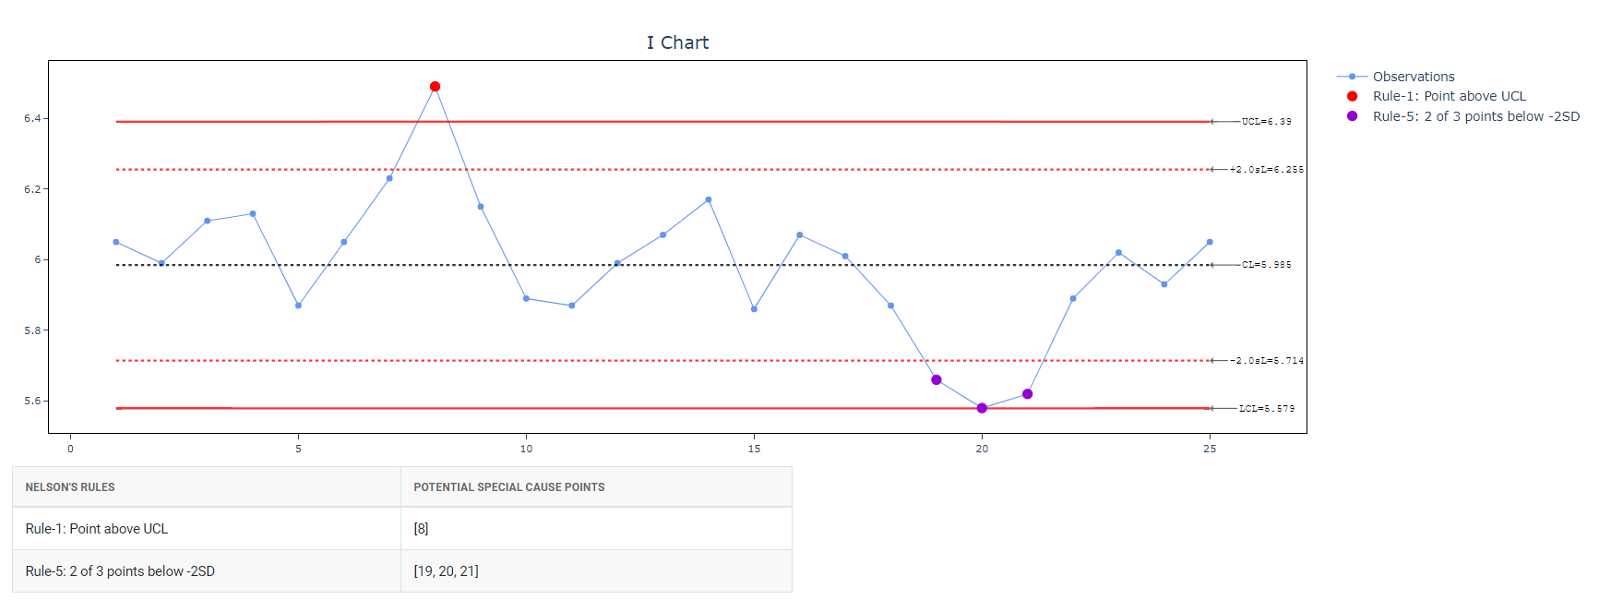1599x612 pixels.
Task: Click the UCL=6.39 annotation label
Action: coord(1266,122)
